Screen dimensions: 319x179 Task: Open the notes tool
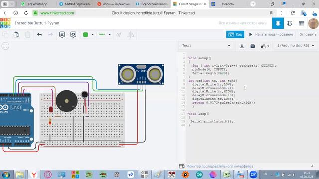tap(62, 35)
